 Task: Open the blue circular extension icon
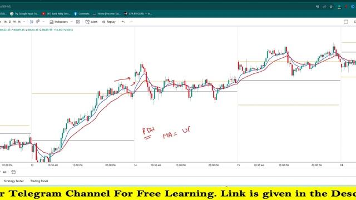point(353,7)
